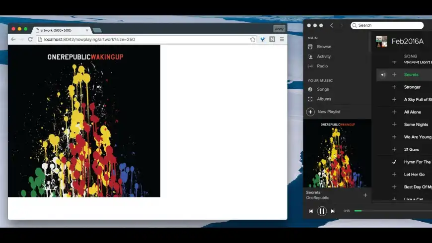
Task: Click the Spotify playback progress bar
Action: tap(393, 211)
